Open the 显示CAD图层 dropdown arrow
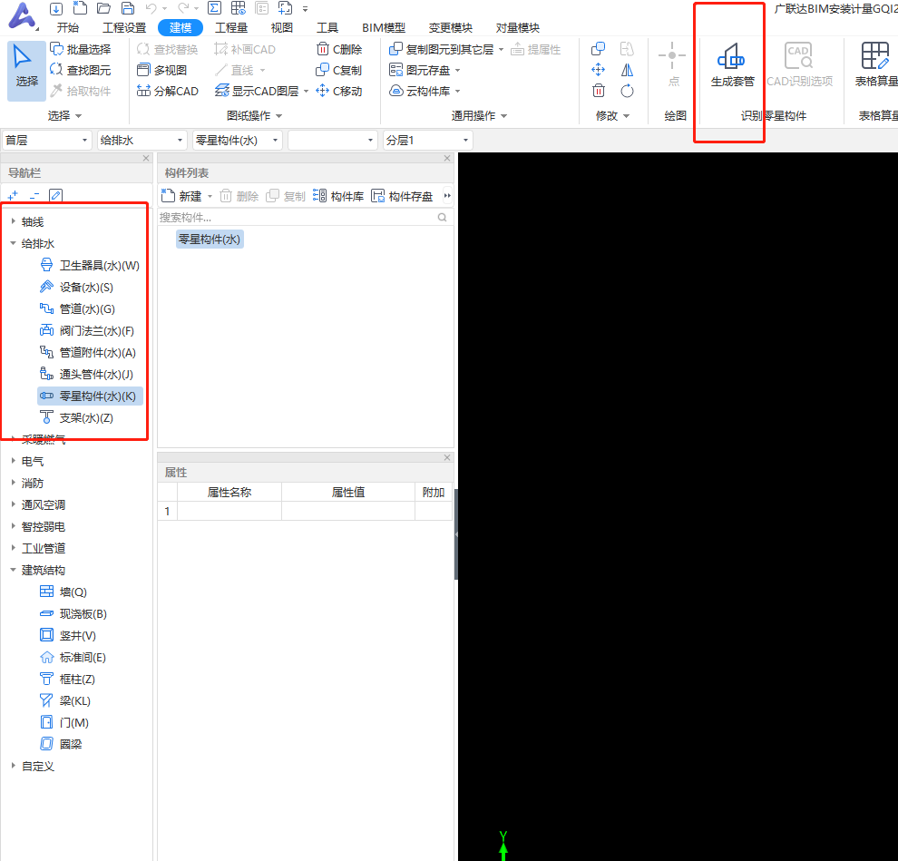 coord(306,91)
